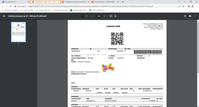Select the page 1 thumbnail
This screenshot has height=107, width=199.
pos(18,32)
